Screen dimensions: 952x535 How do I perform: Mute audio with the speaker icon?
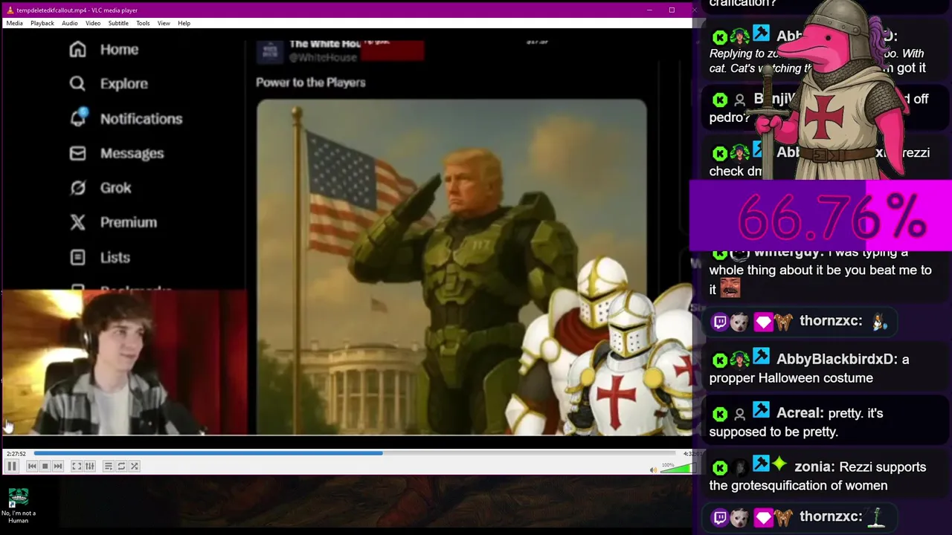pos(653,470)
